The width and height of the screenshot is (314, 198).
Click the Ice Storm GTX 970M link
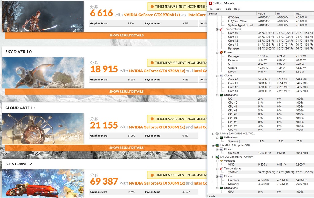pos(157,183)
